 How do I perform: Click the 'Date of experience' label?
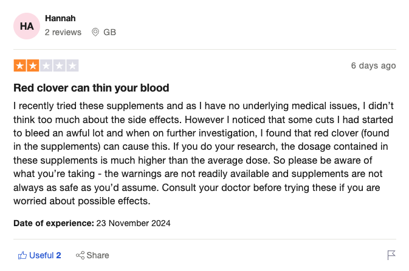tap(53, 223)
